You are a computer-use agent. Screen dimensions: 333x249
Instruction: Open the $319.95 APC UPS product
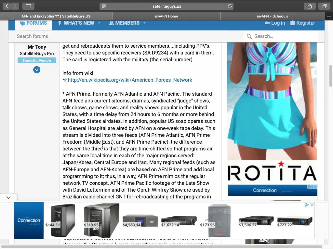[101, 220]
